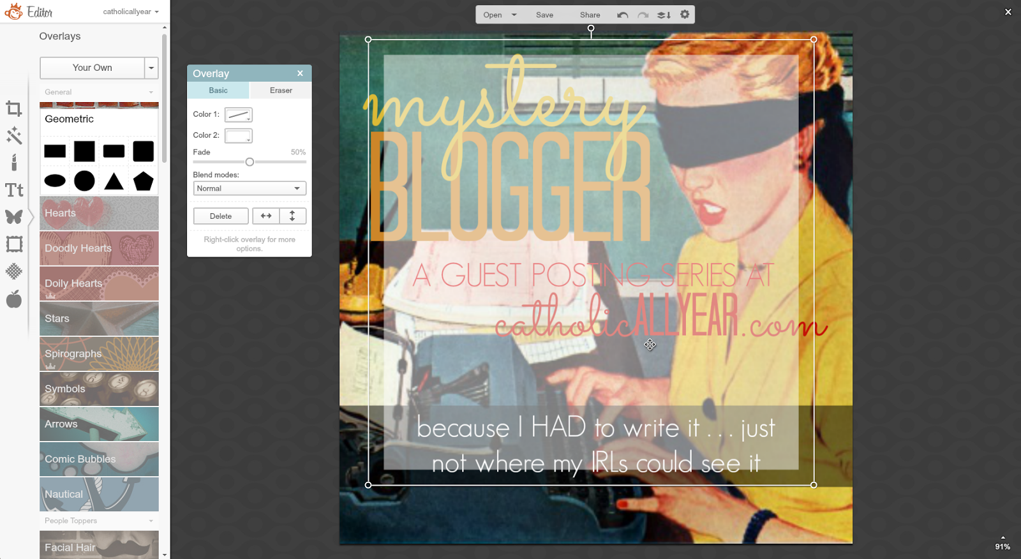Click the Overlays panel scrollbar up arrow
Image resolution: width=1021 pixels, height=559 pixels.
point(165,27)
